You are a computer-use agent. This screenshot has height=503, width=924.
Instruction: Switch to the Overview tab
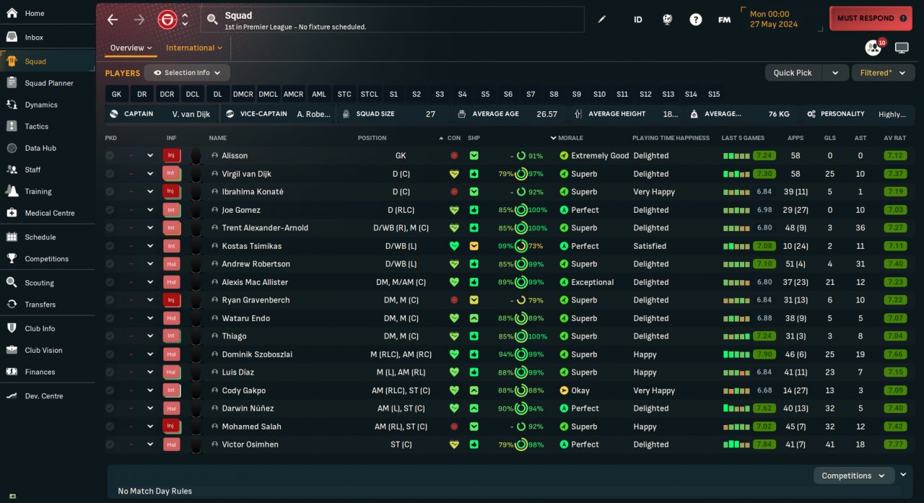coord(131,48)
